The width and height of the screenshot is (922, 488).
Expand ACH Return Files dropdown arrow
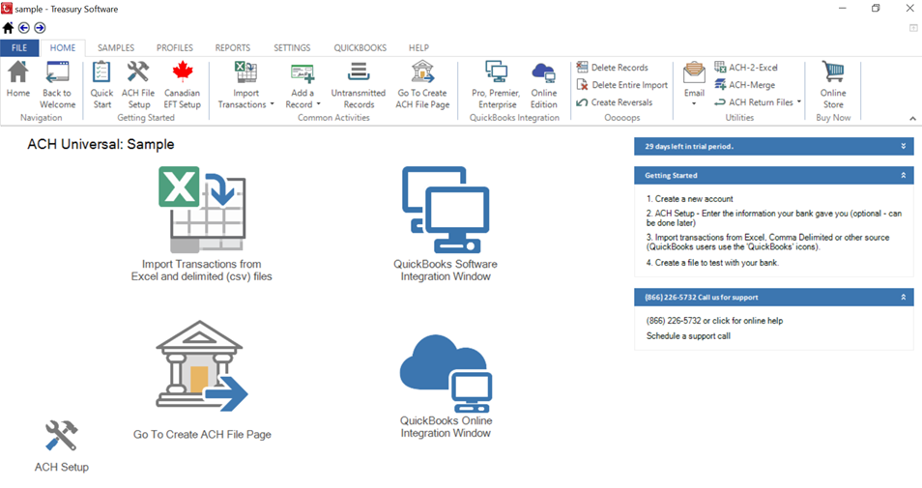pos(799,101)
